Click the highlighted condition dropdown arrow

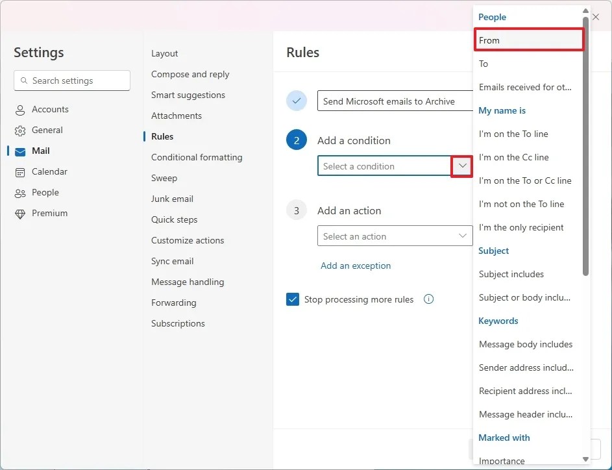462,166
